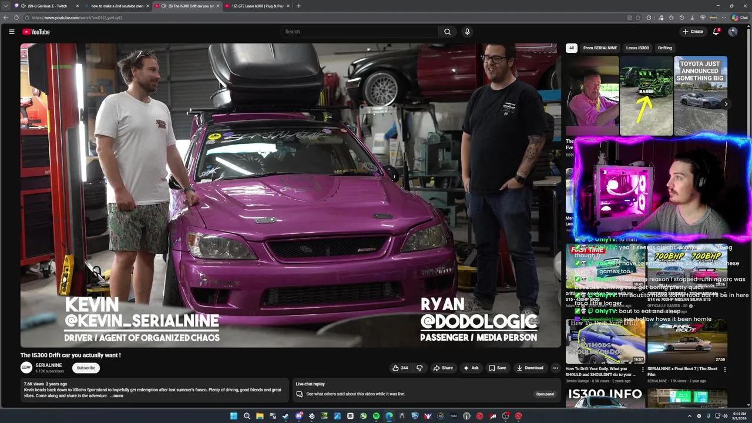This screenshot has width=752, height=423.
Task: Save the video to a playlist
Action: click(498, 368)
